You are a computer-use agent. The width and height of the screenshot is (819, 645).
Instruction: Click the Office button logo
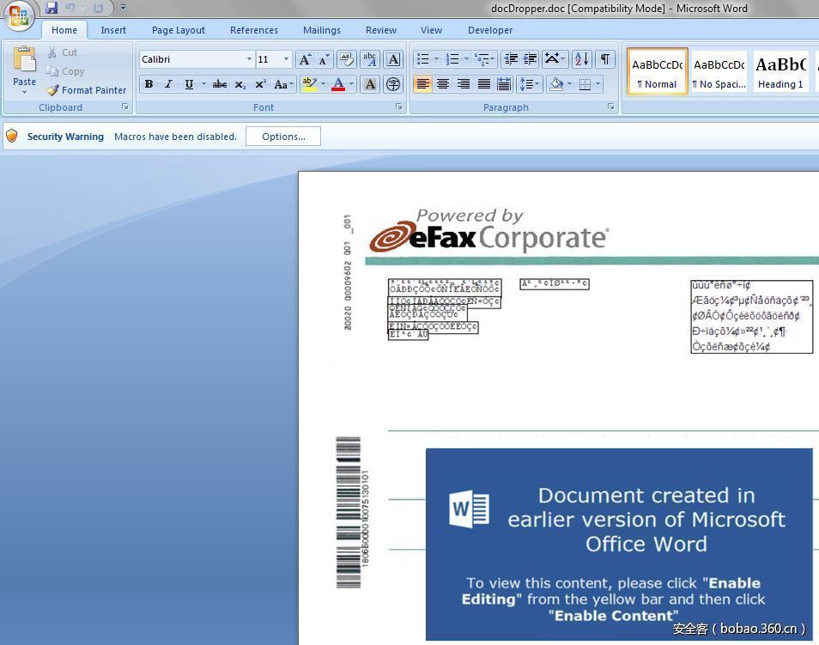[x=19, y=16]
